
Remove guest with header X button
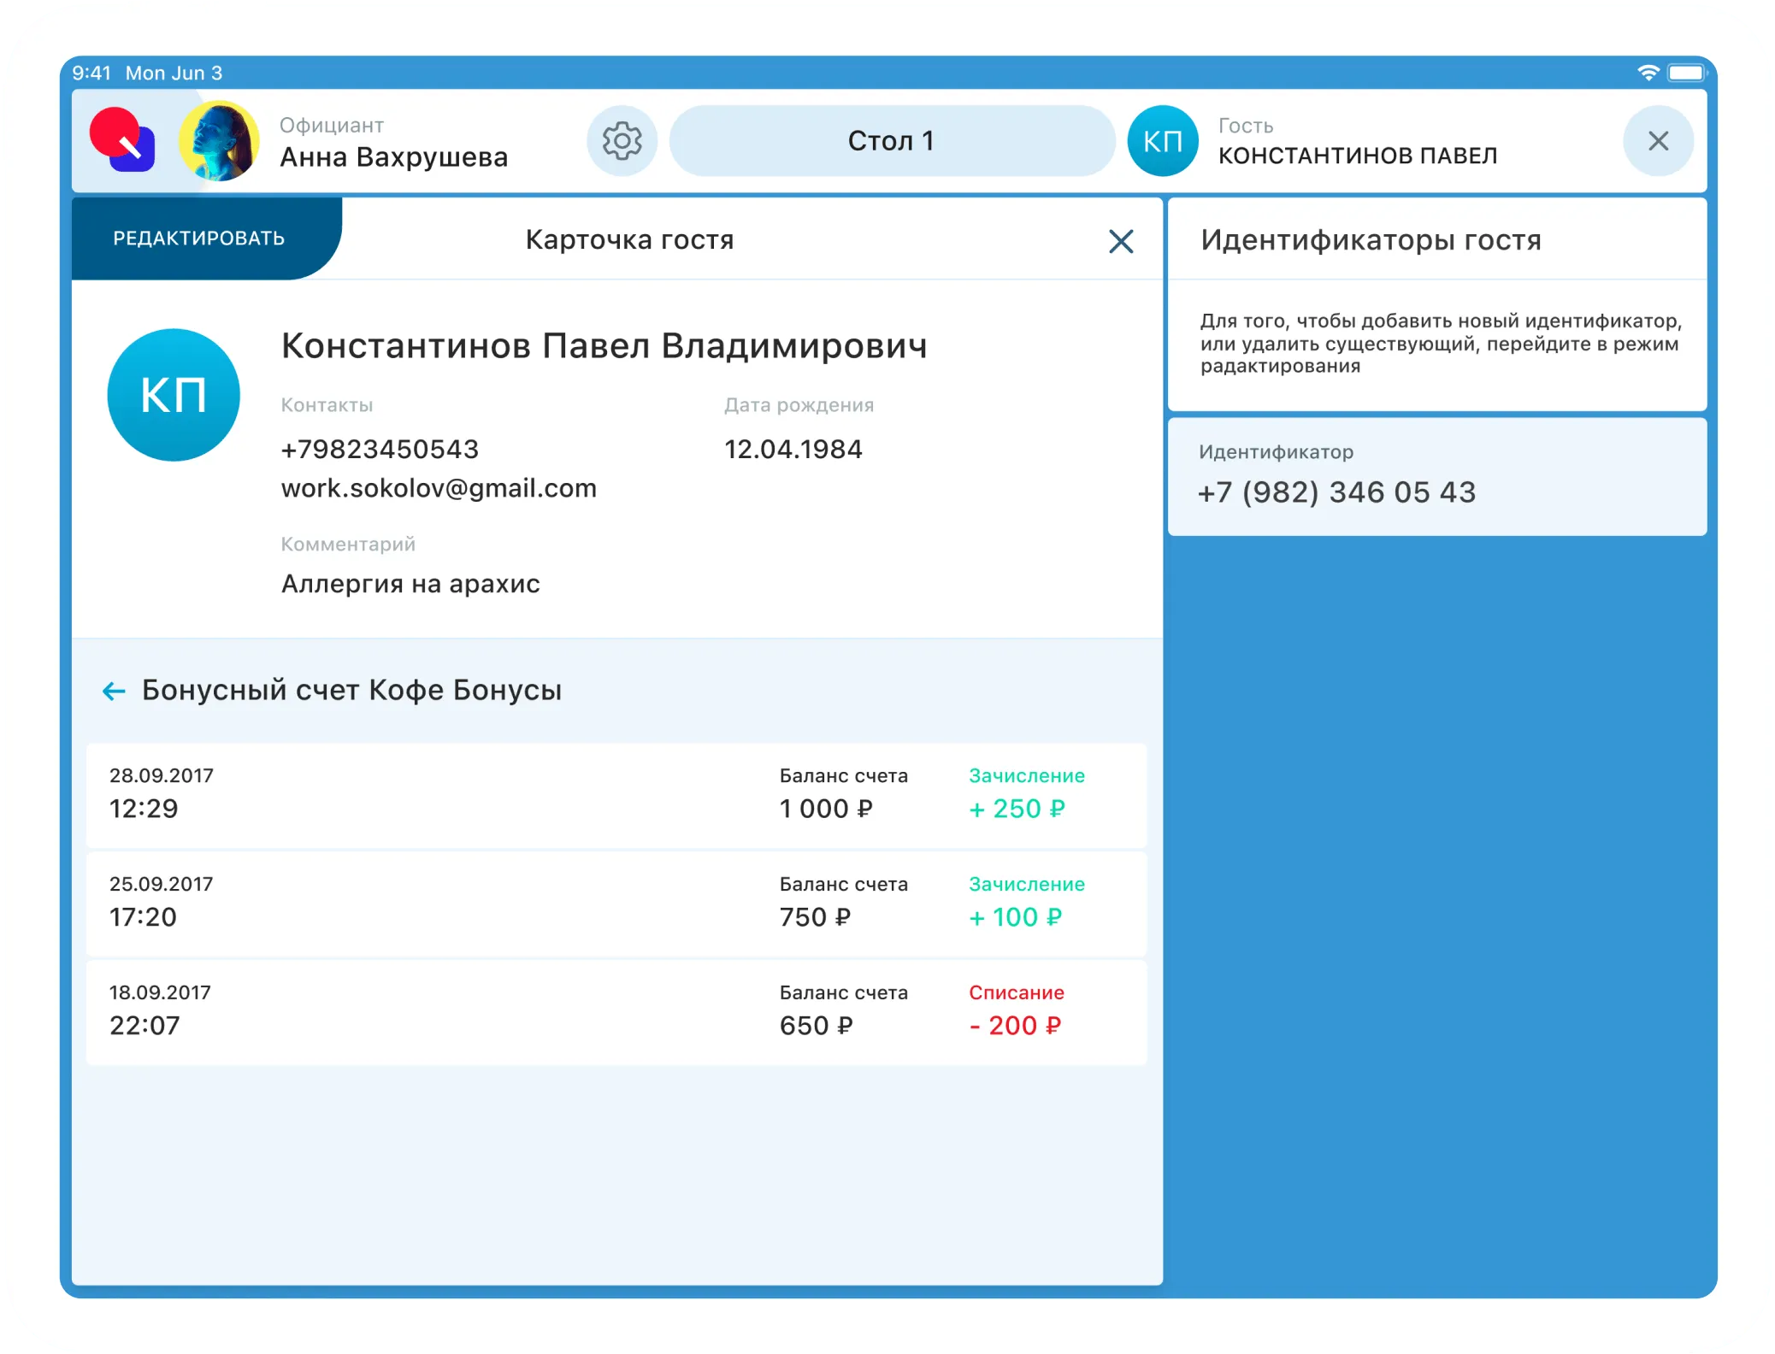(1657, 141)
